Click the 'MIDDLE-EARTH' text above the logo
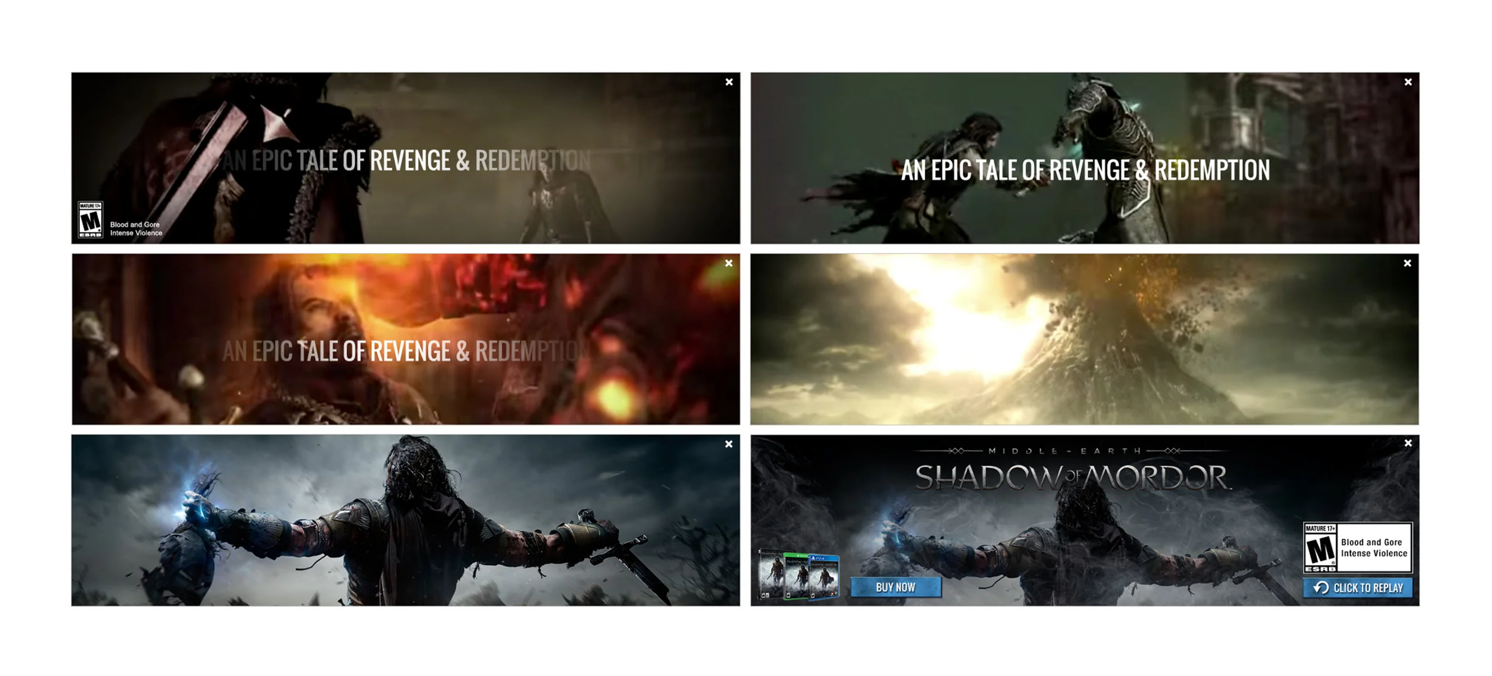 click(x=1064, y=451)
